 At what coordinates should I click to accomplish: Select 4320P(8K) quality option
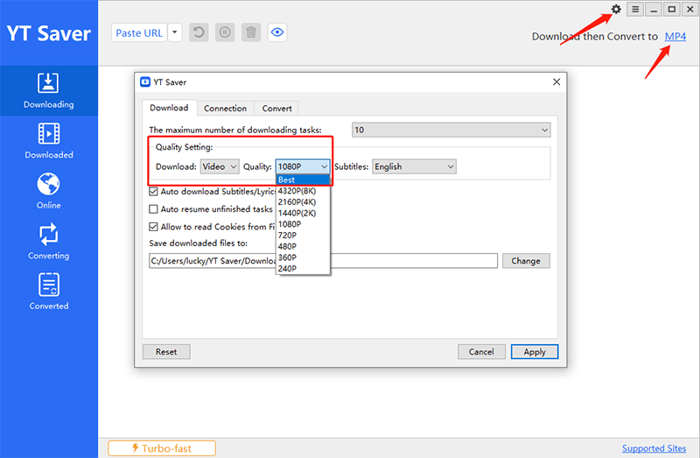click(x=303, y=191)
